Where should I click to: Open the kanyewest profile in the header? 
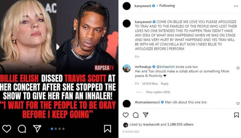pyautogui.click(x=143, y=6)
